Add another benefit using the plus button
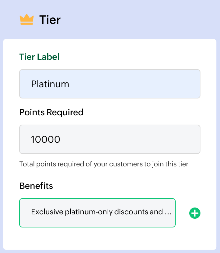This screenshot has width=220, height=253. [195, 213]
